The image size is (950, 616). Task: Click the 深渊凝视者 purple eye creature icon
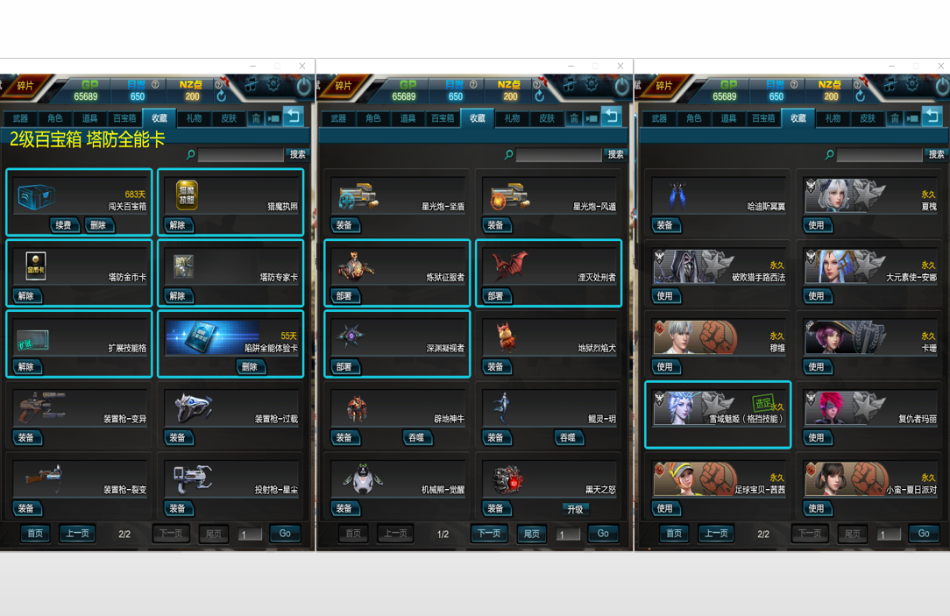[x=351, y=336]
